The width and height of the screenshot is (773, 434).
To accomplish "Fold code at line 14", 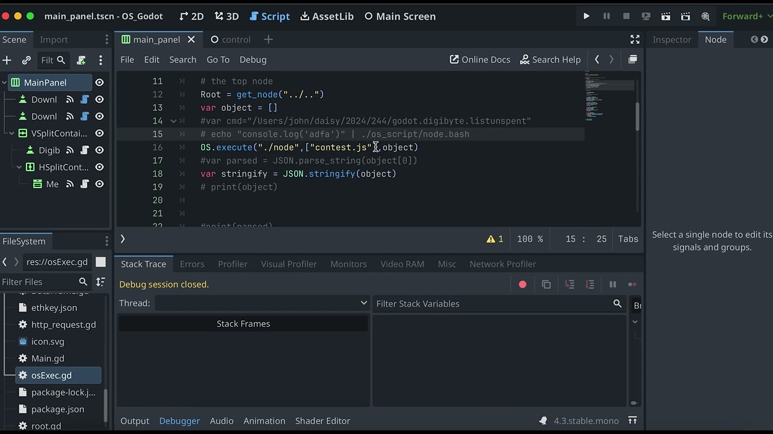I will coord(173,121).
